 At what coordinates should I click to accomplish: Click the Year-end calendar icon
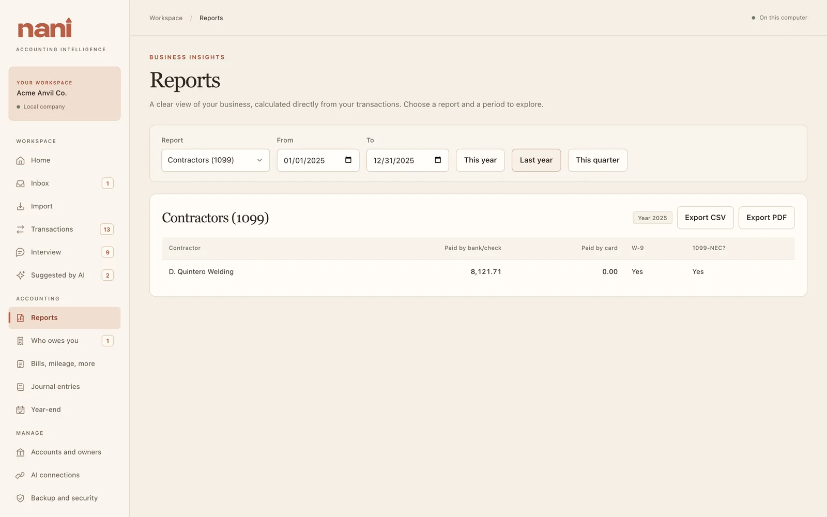point(20,410)
